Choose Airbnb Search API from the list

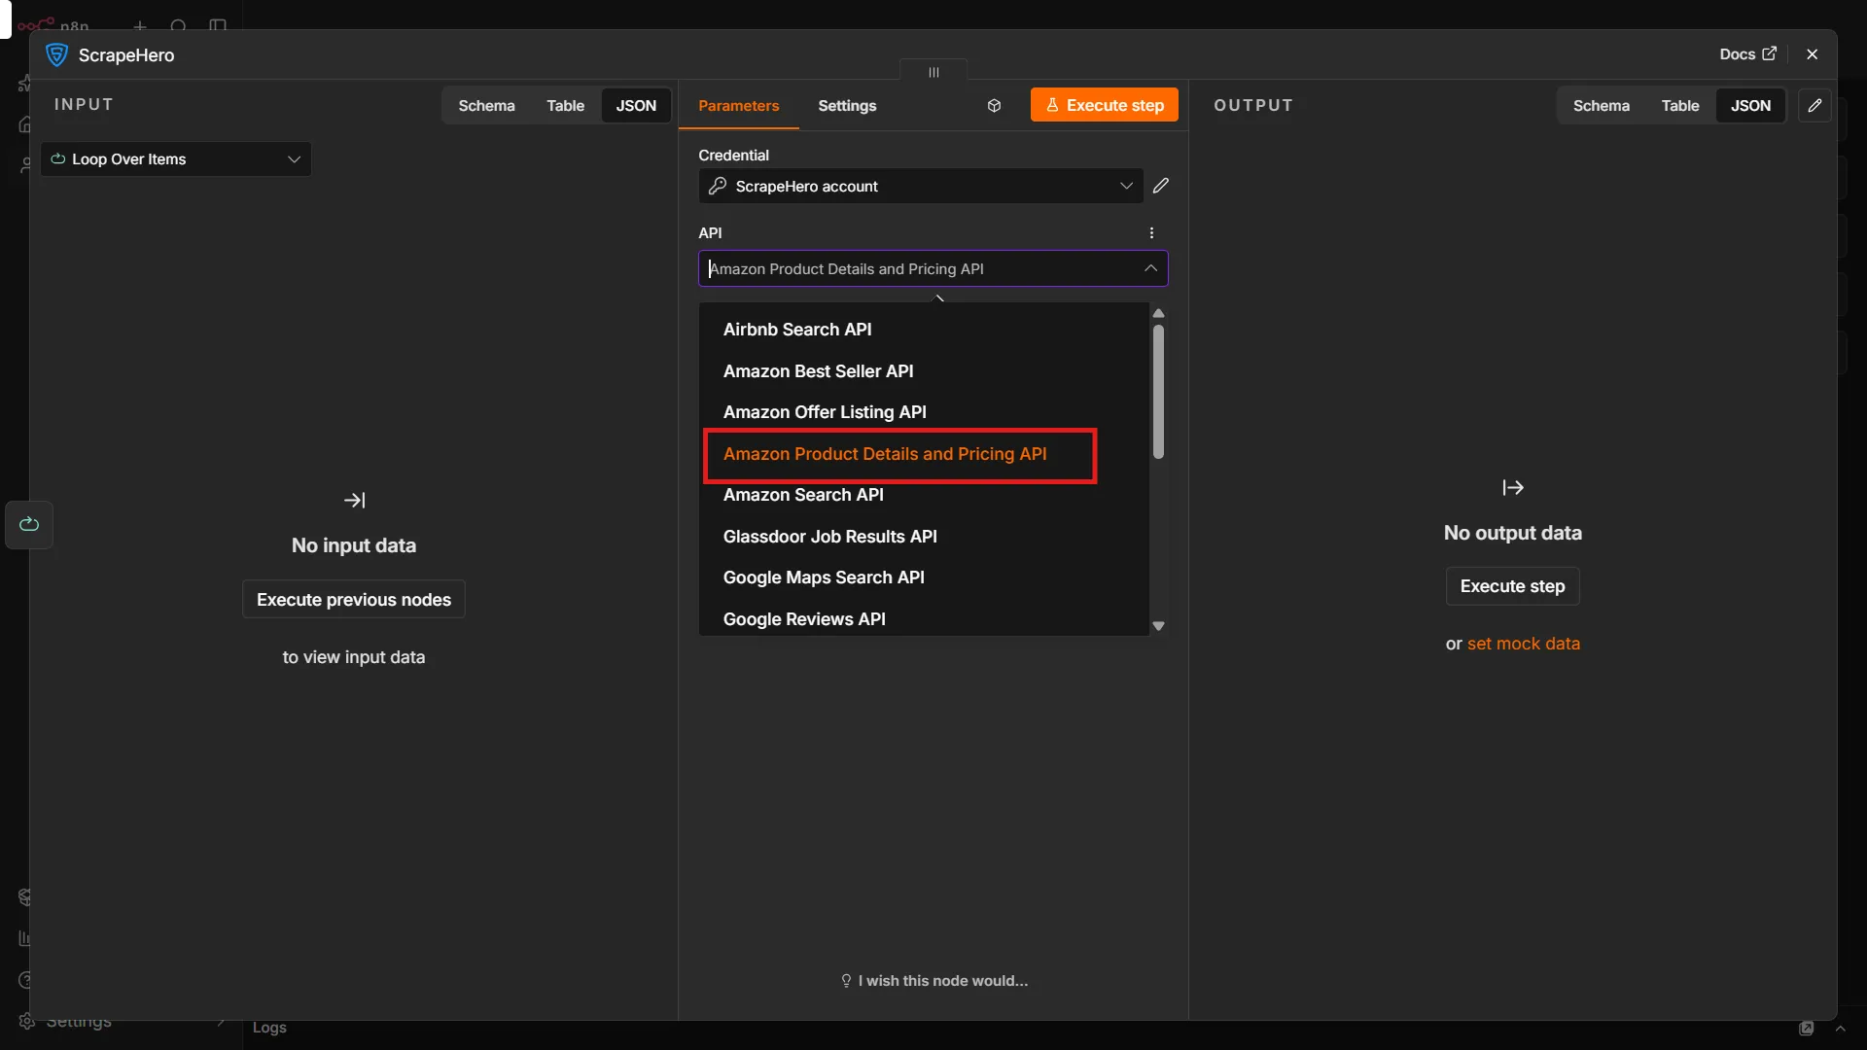click(924, 330)
